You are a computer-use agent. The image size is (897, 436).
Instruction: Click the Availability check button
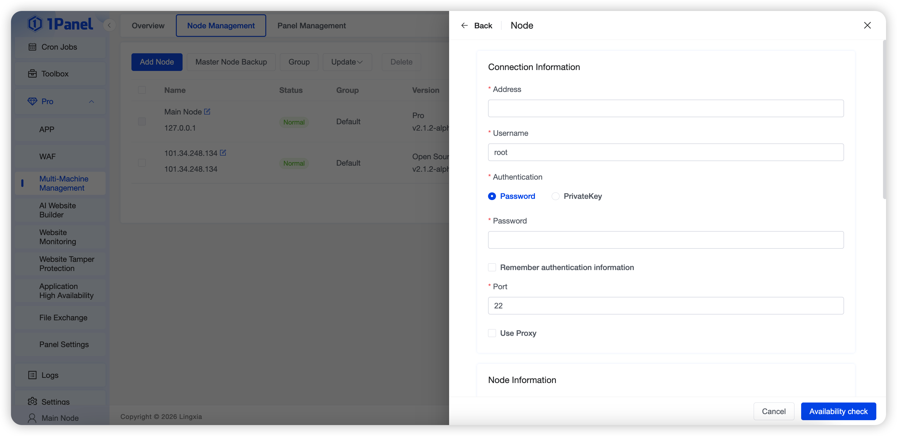(x=838, y=411)
